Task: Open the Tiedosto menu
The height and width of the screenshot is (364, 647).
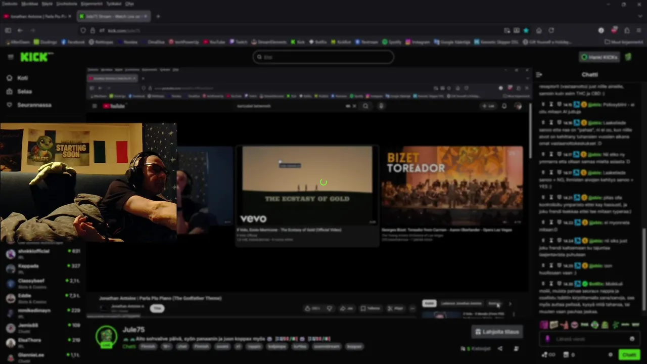Action: (10, 4)
